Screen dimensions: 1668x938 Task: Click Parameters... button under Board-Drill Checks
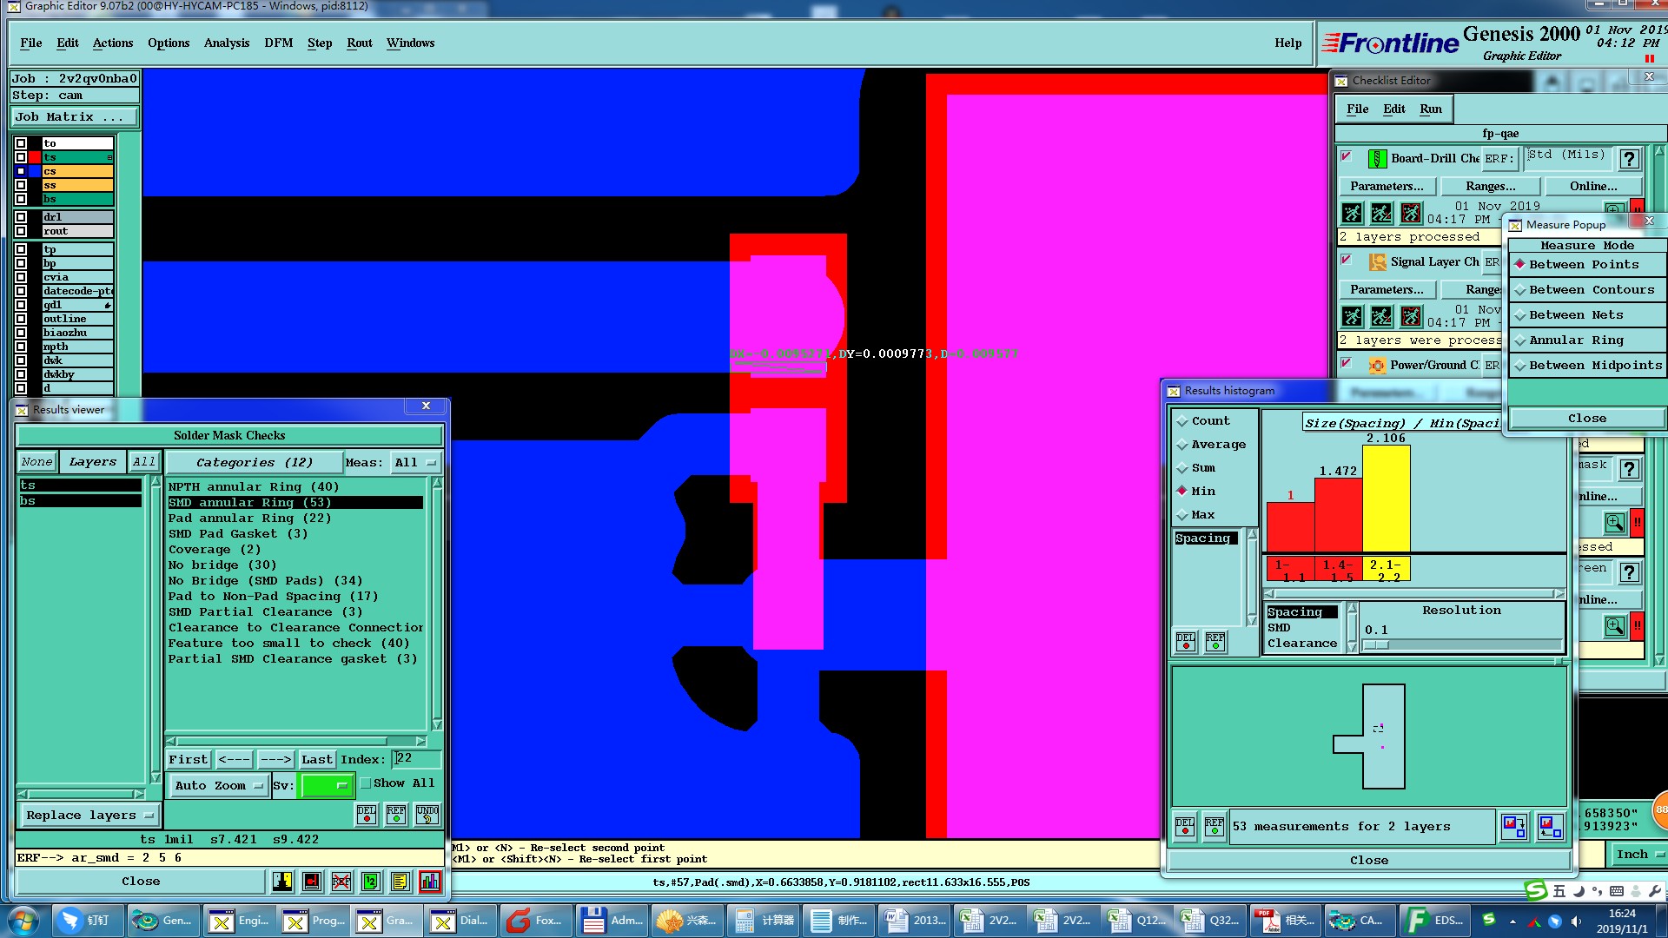(1386, 186)
